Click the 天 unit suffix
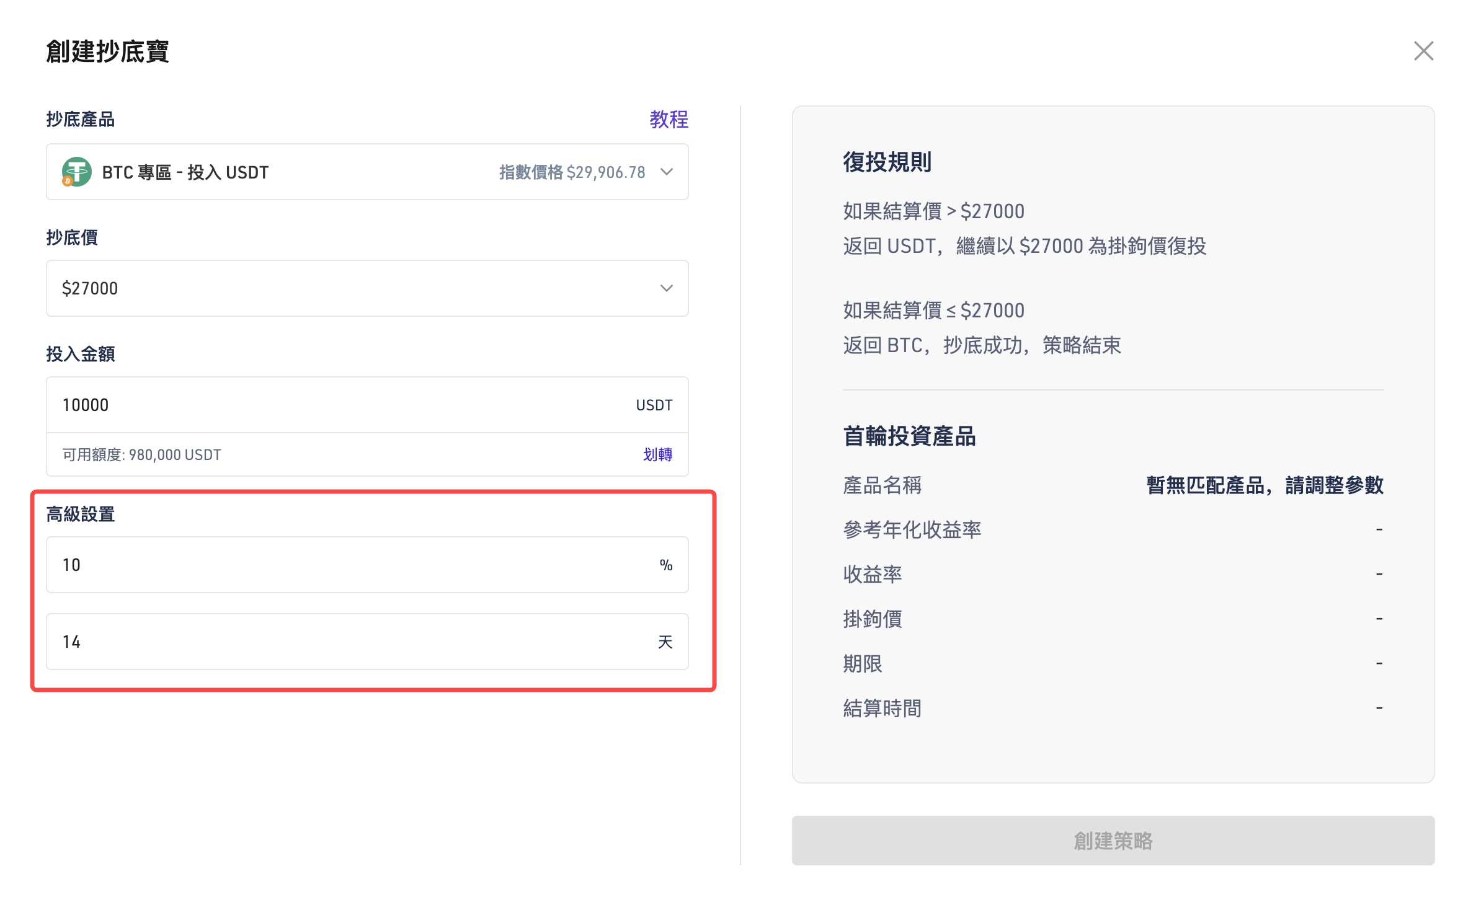The image size is (1476, 910). coord(665,642)
